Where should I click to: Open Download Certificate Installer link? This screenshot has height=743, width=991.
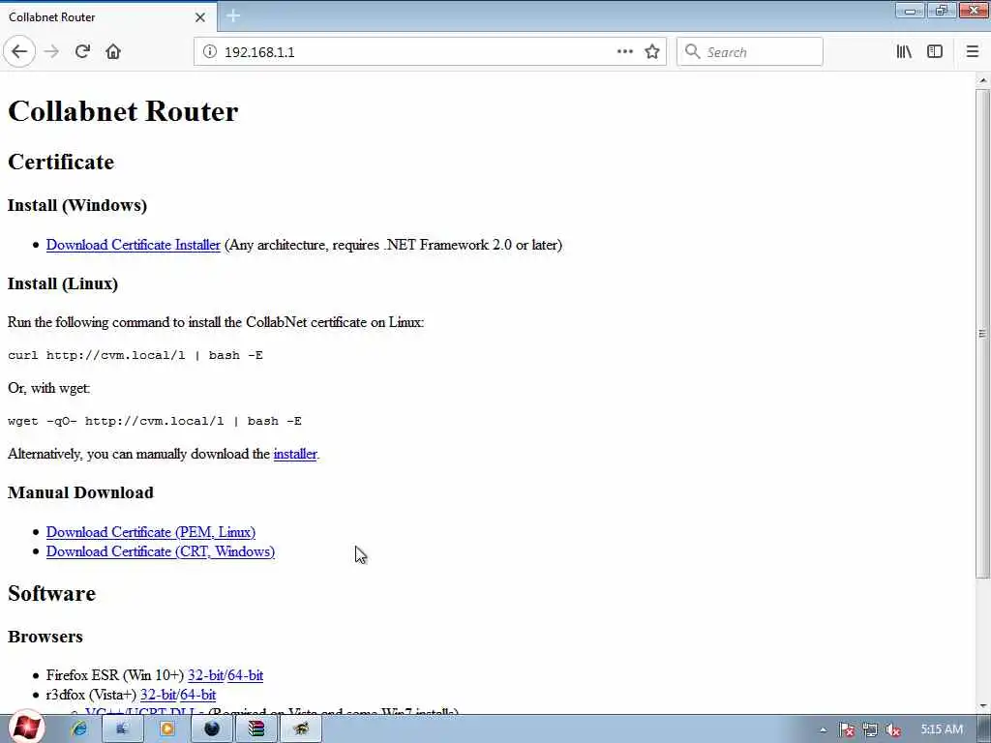click(134, 245)
